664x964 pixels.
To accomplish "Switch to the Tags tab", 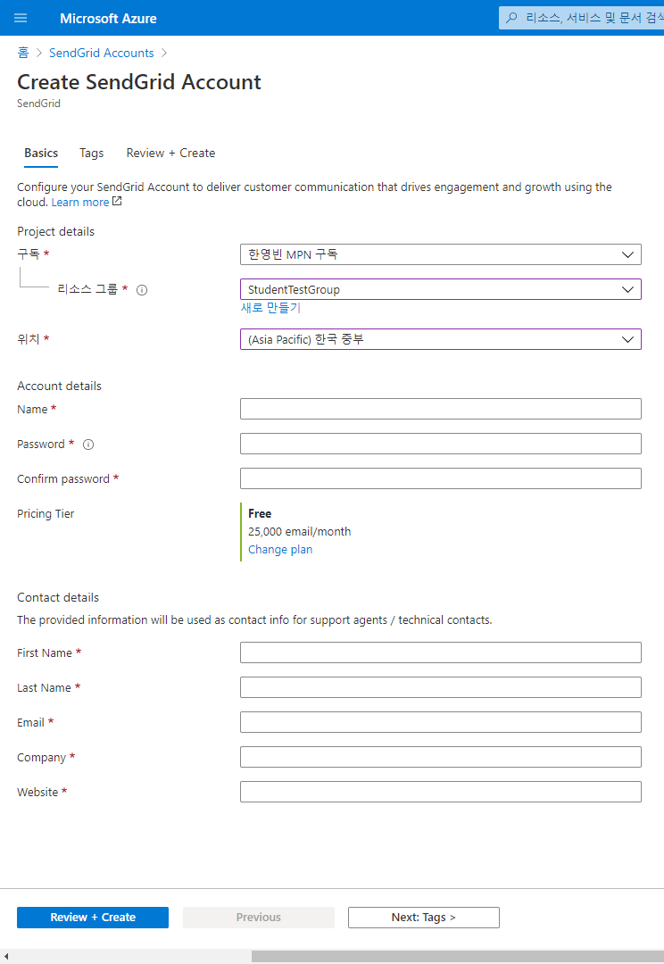I will [x=92, y=154].
